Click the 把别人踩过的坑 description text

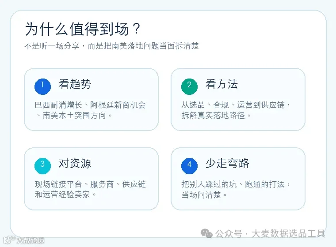click(236, 189)
